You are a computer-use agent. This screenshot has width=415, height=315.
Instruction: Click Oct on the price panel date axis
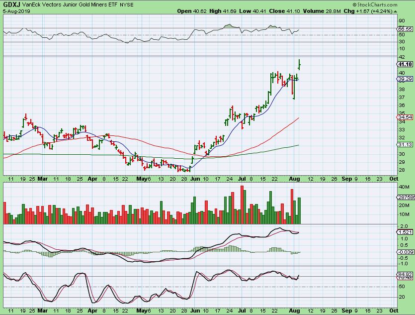pyautogui.click(x=394, y=179)
